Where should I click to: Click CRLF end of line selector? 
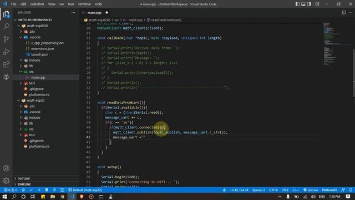tap(285, 190)
